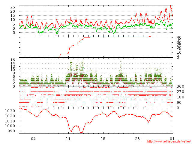Open the tieffliegen.de/wetter link
Viewport: 192px width, 144px height.
(169, 141)
